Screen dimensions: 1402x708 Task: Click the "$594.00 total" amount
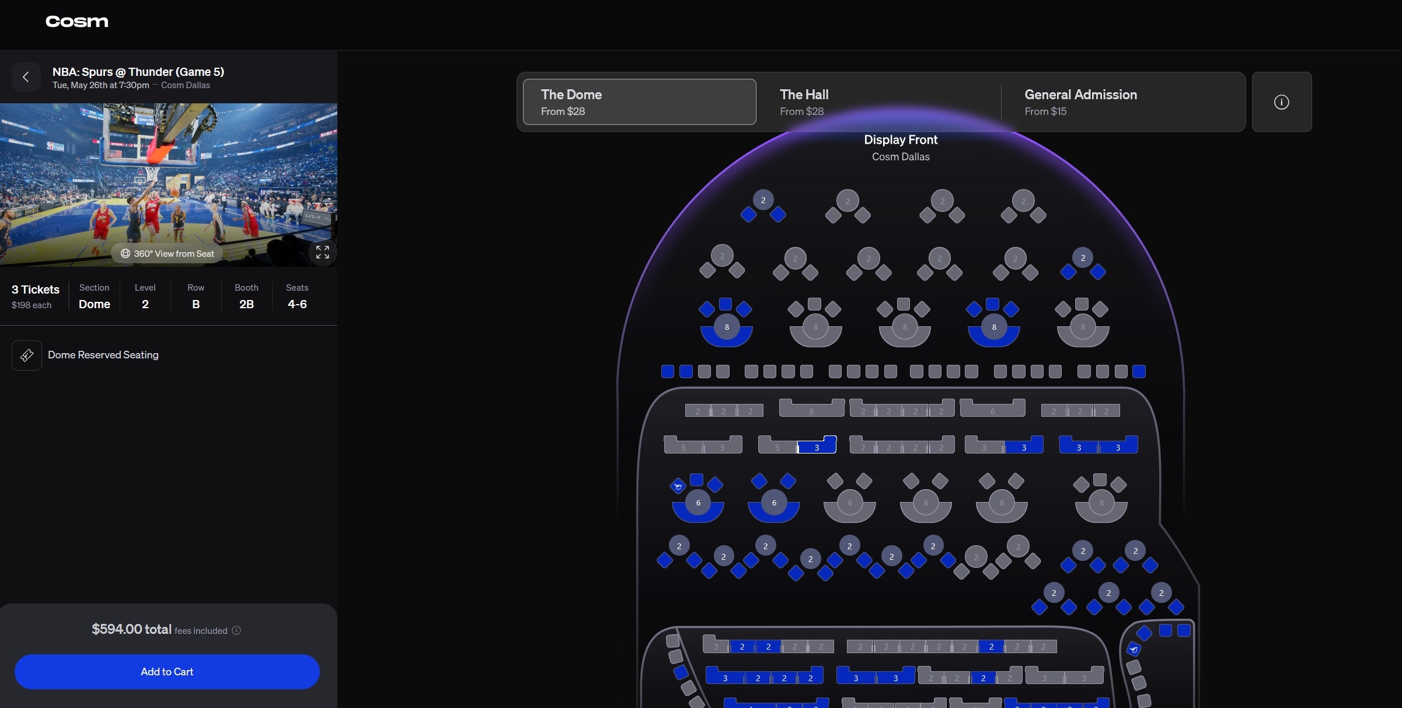coord(131,629)
